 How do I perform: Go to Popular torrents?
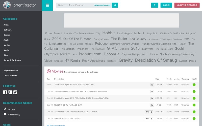pyautogui.click(x=11, y=71)
